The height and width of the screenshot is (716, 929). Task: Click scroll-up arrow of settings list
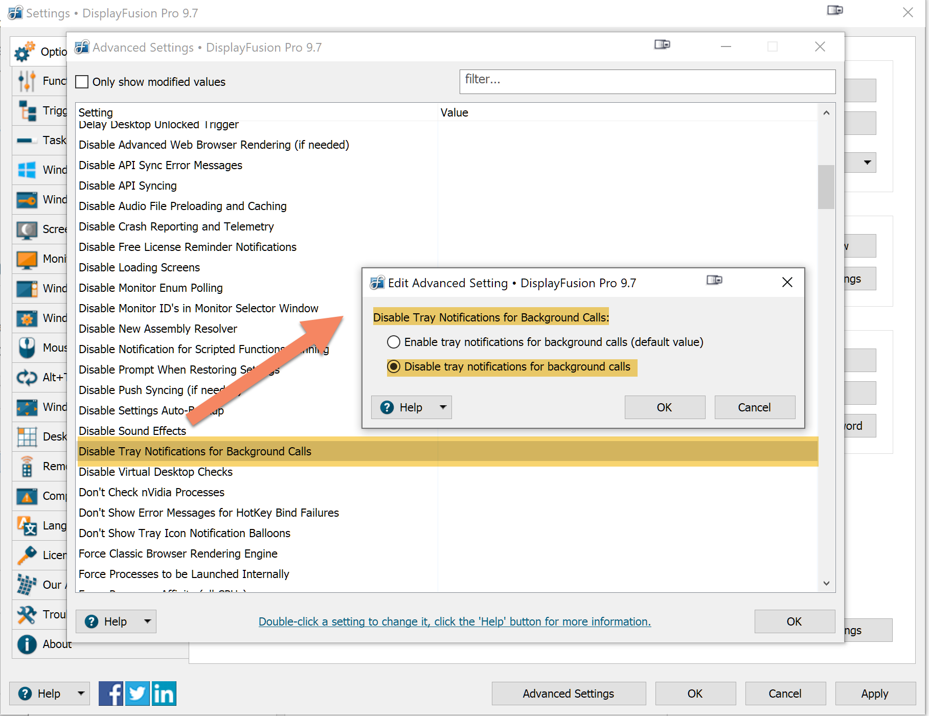coord(826,113)
